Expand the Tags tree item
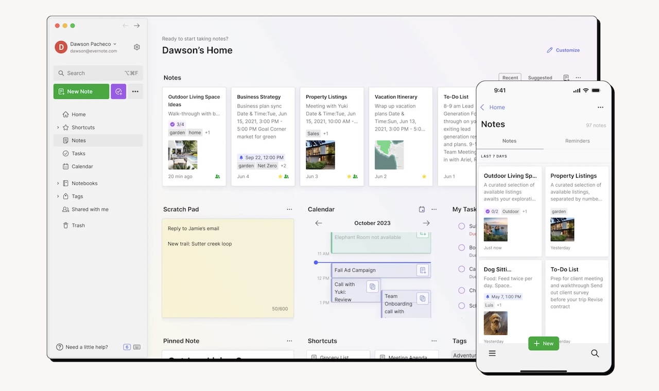659x391 pixels. pos(58,196)
